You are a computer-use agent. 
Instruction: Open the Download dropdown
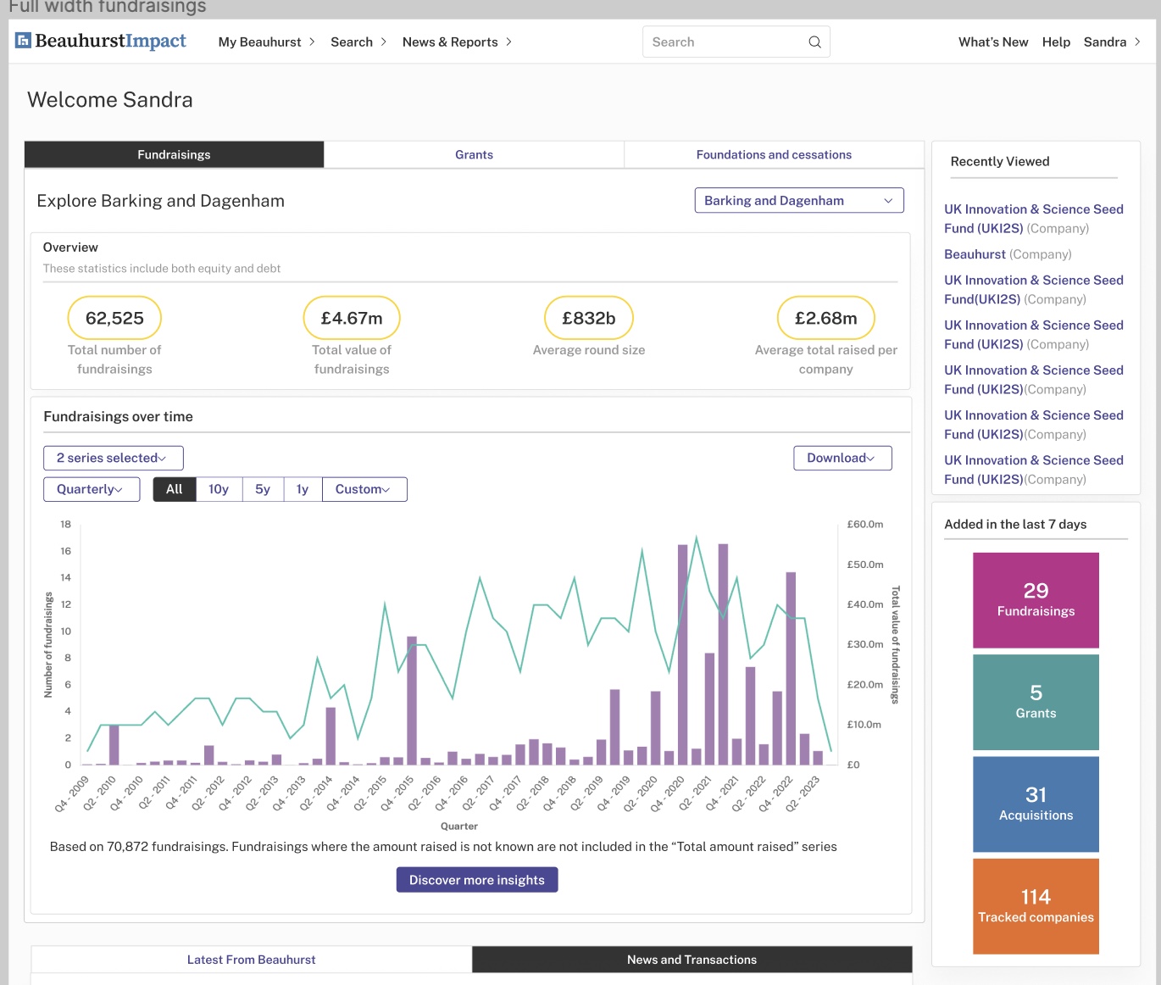842,458
